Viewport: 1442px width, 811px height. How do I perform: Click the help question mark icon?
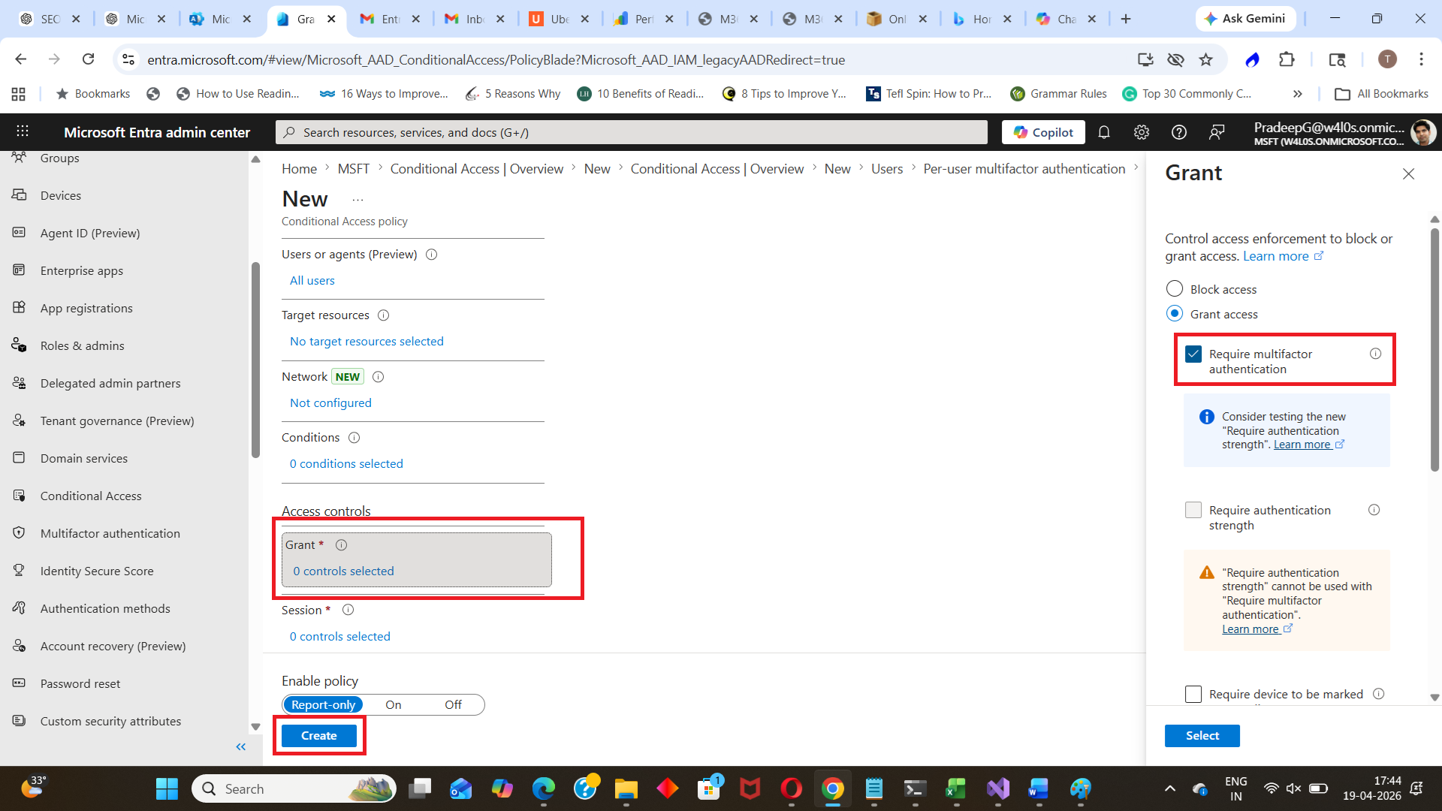[1179, 132]
